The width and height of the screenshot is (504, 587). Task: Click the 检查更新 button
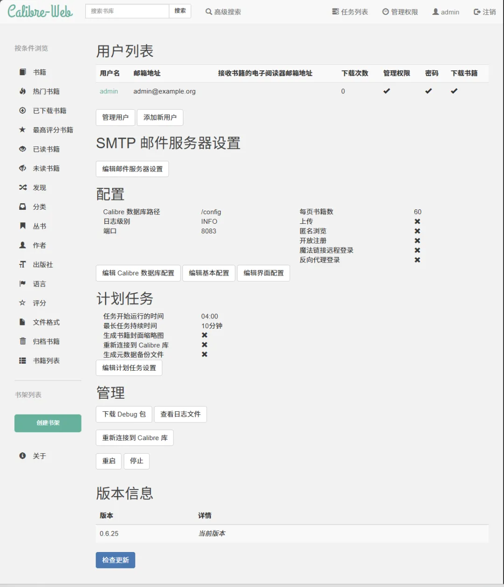click(x=115, y=560)
